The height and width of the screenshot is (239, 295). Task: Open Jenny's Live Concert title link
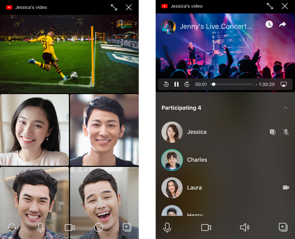coord(216,26)
